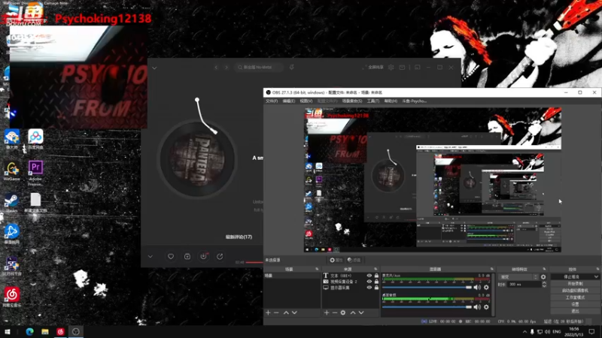The height and width of the screenshot is (338, 602).
Task: Toggle visibility of Text (GDI+) source
Action: [x=369, y=276]
